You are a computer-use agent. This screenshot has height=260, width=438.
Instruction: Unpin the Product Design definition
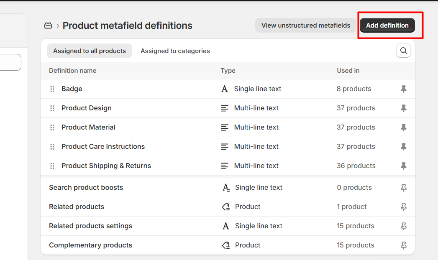pos(403,108)
